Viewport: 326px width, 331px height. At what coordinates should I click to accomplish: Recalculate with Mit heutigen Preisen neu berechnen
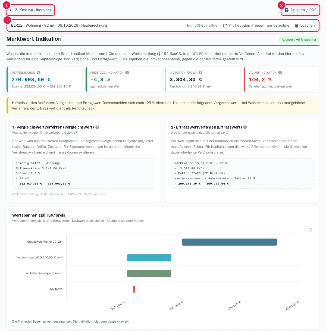[257, 25]
